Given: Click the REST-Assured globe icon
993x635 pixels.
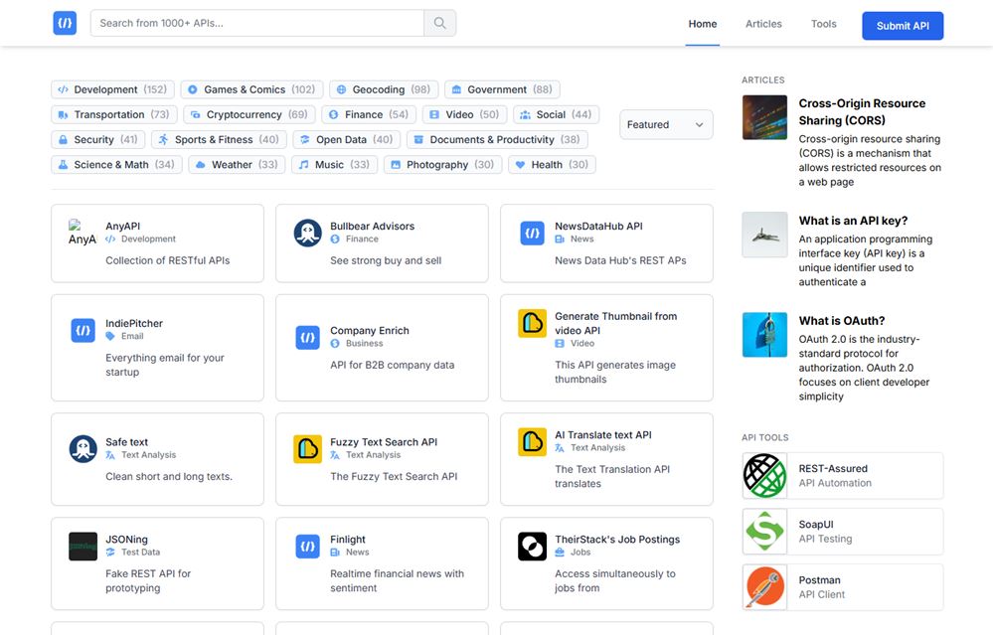Looking at the screenshot, I should 765,475.
